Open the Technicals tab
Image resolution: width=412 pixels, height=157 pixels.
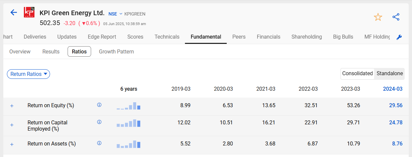click(x=167, y=37)
